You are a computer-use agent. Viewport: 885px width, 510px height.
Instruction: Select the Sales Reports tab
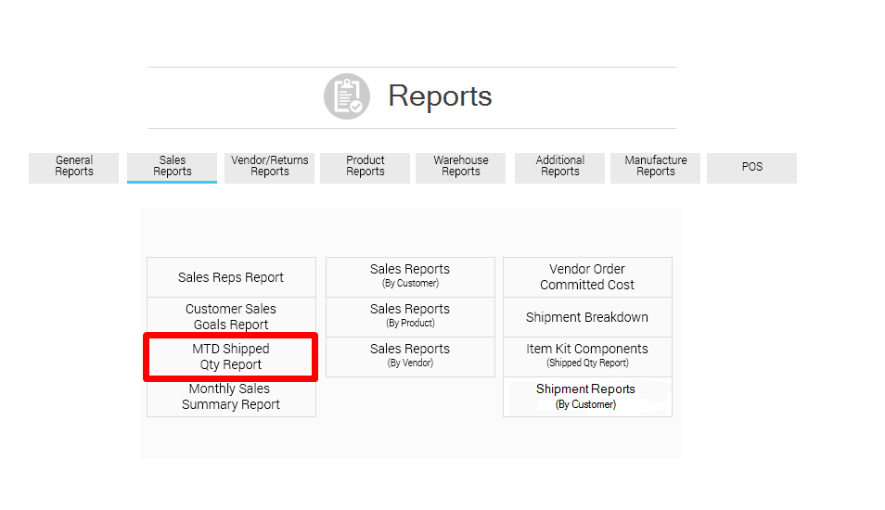172,167
